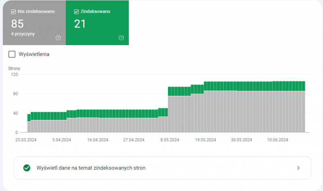Expand indexed pages row via chevron arrow
This screenshot has height=191, width=323.
coord(298,168)
